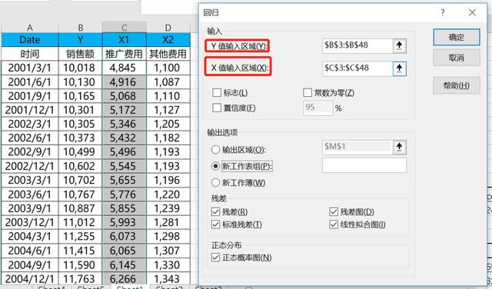The image size is (492, 289).
Task: Select column D header
Action: pyautogui.click(x=168, y=28)
